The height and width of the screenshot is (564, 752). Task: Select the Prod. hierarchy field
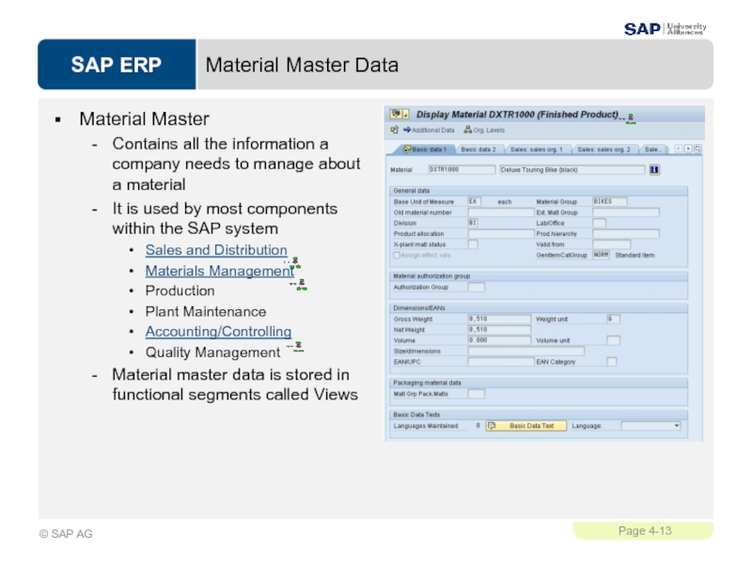(x=626, y=234)
